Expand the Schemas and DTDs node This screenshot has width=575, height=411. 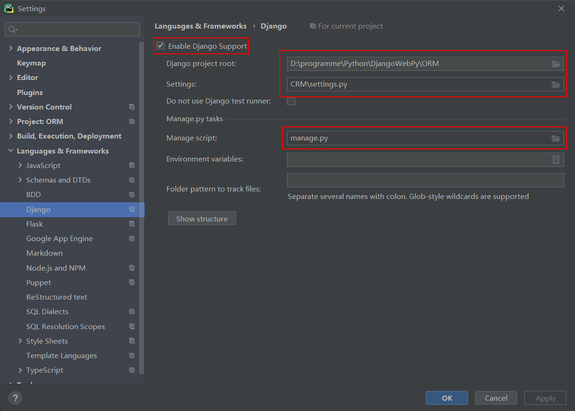pyautogui.click(x=20, y=180)
